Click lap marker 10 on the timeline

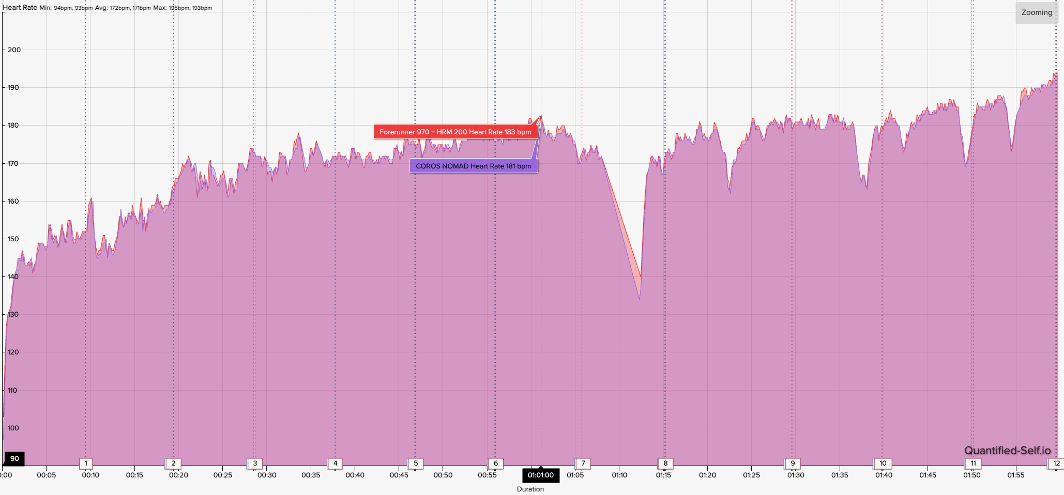883,464
